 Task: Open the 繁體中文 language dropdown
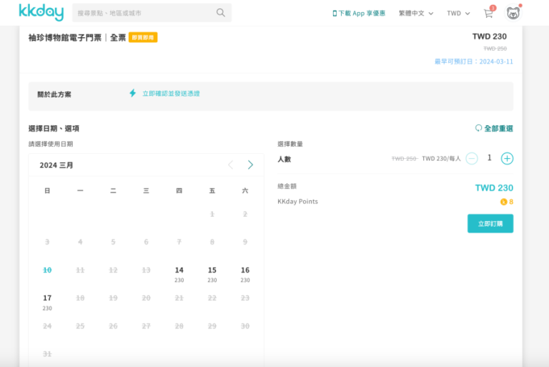(x=416, y=14)
